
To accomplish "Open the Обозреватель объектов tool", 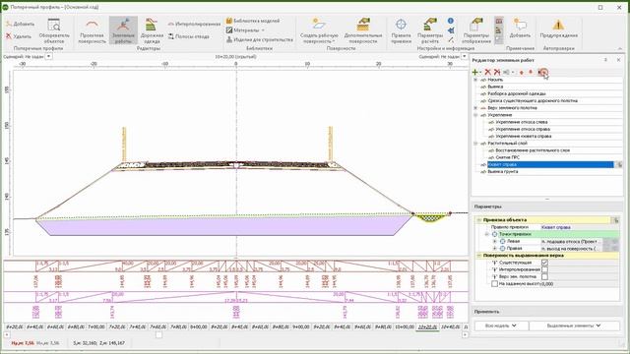I will click(x=54, y=30).
